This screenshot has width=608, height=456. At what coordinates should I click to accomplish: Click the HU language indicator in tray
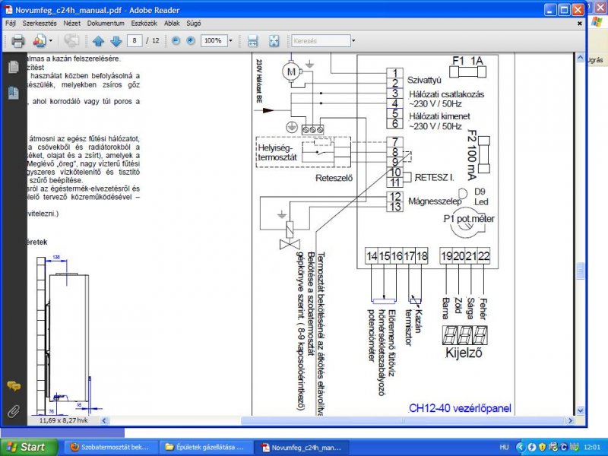(504, 448)
